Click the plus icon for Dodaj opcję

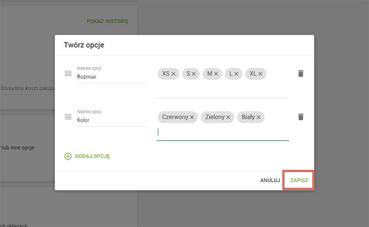tap(68, 156)
